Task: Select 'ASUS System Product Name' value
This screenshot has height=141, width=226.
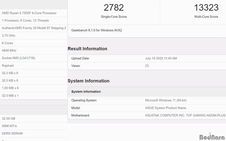Action: 165,108
